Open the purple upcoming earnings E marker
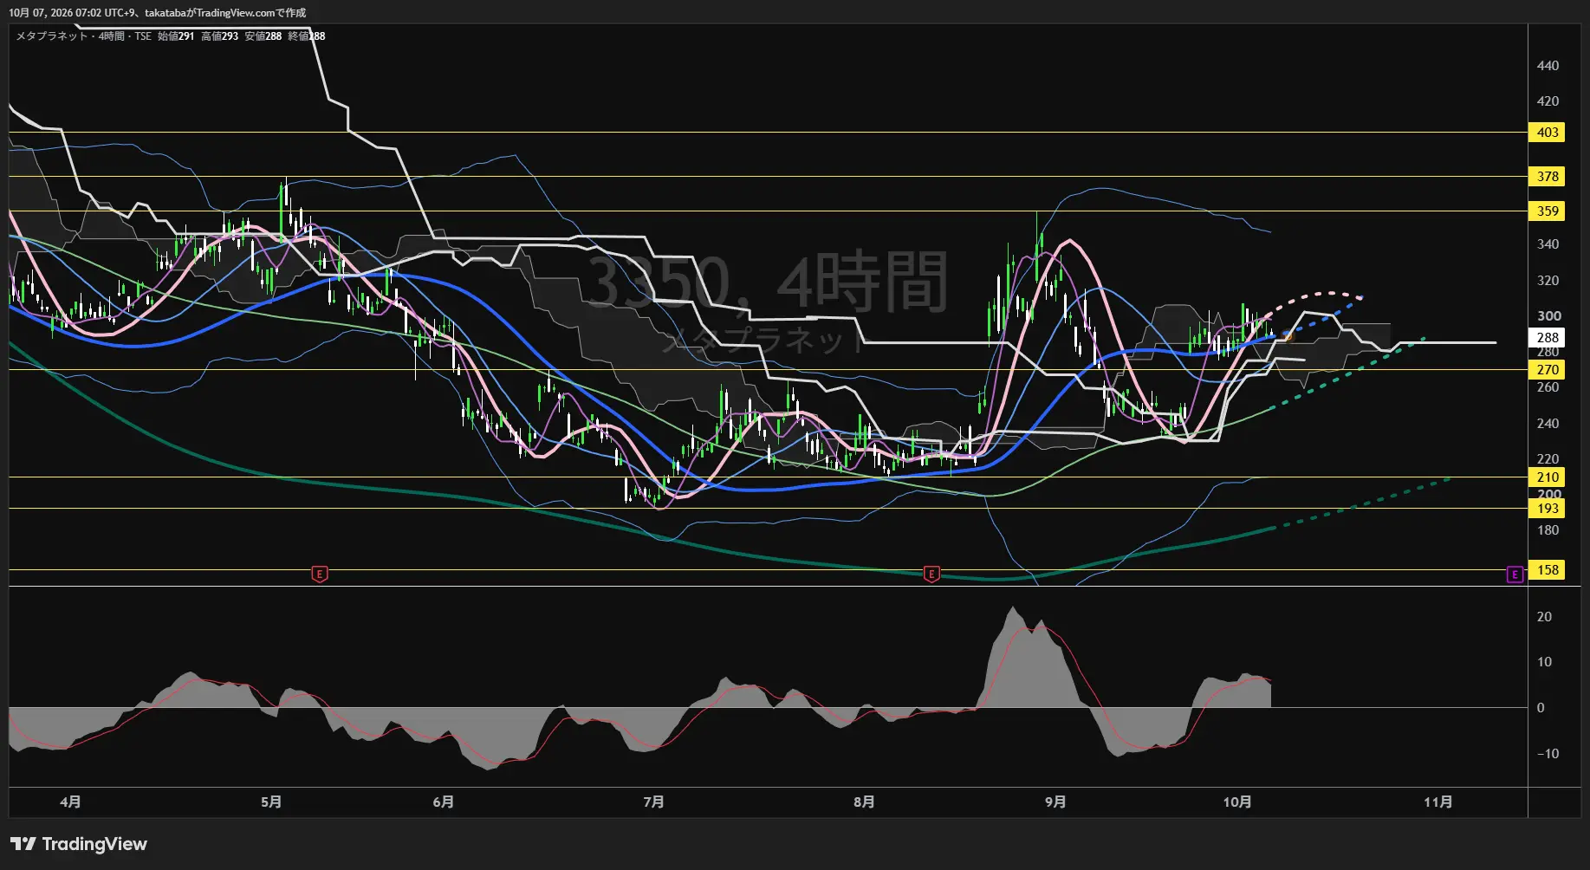Image resolution: width=1590 pixels, height=870 pixels. click(x=1515, y=574)
